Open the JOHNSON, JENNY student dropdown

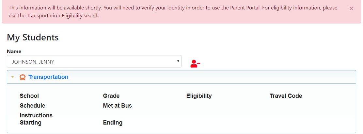(94, 61)
